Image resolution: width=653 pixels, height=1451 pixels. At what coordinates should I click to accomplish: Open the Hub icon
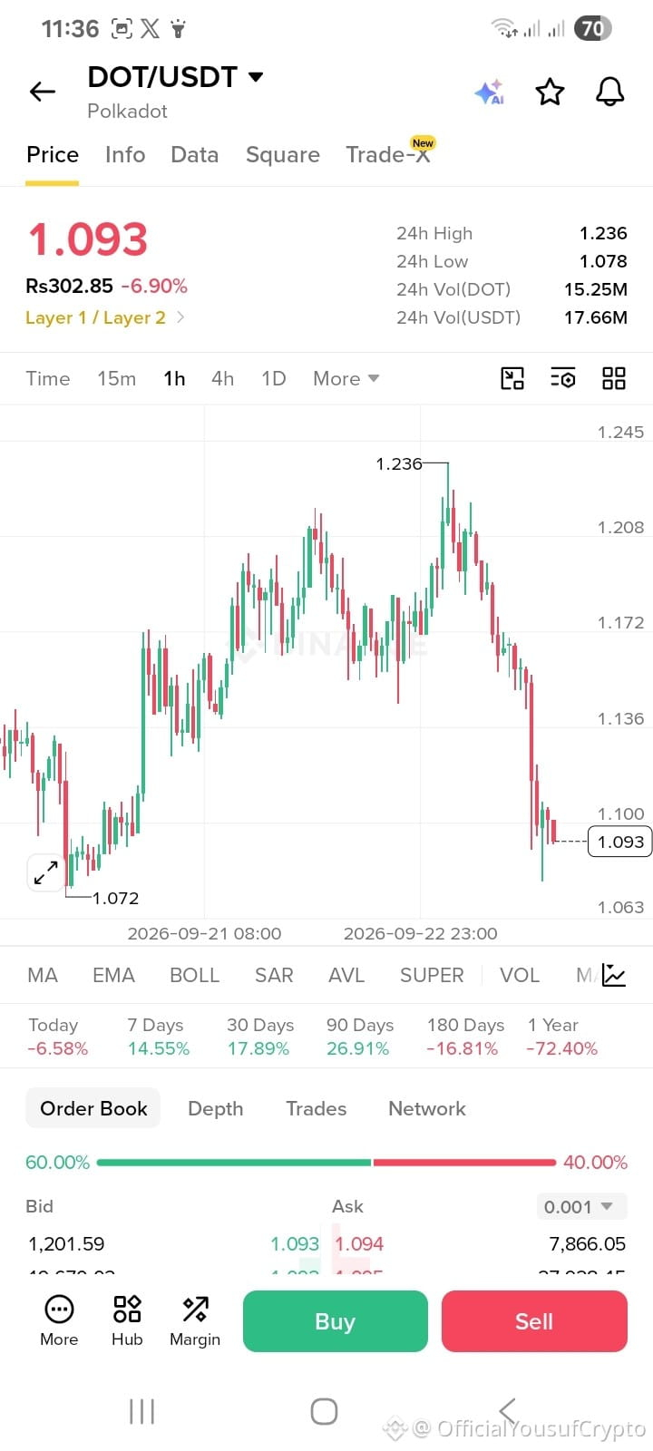tap(127, 1320)
